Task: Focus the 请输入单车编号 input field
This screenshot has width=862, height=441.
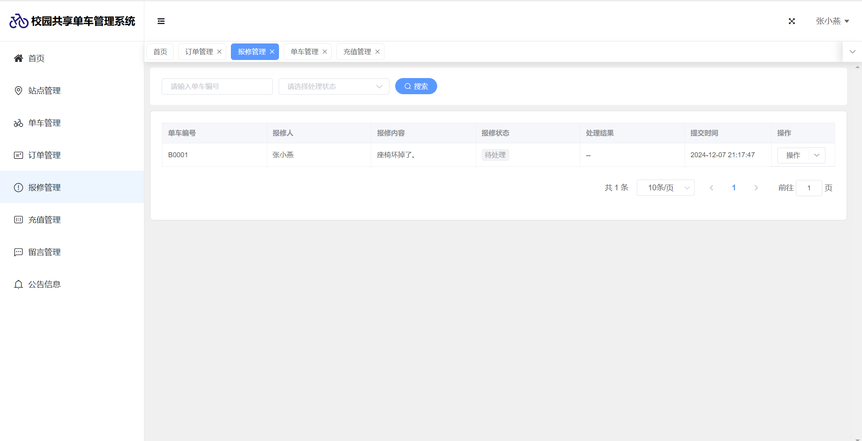Action: point(217,87)
